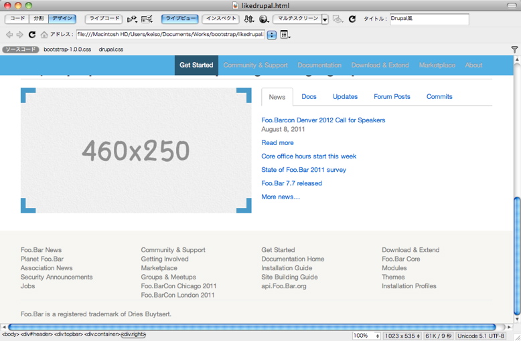
Task: Click the file management arrows icon
Action: click(249, 19)
